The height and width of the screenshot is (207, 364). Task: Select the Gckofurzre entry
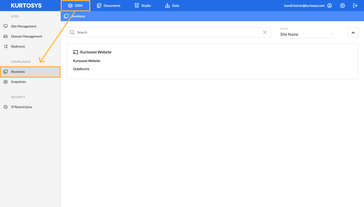click(81, 69)
